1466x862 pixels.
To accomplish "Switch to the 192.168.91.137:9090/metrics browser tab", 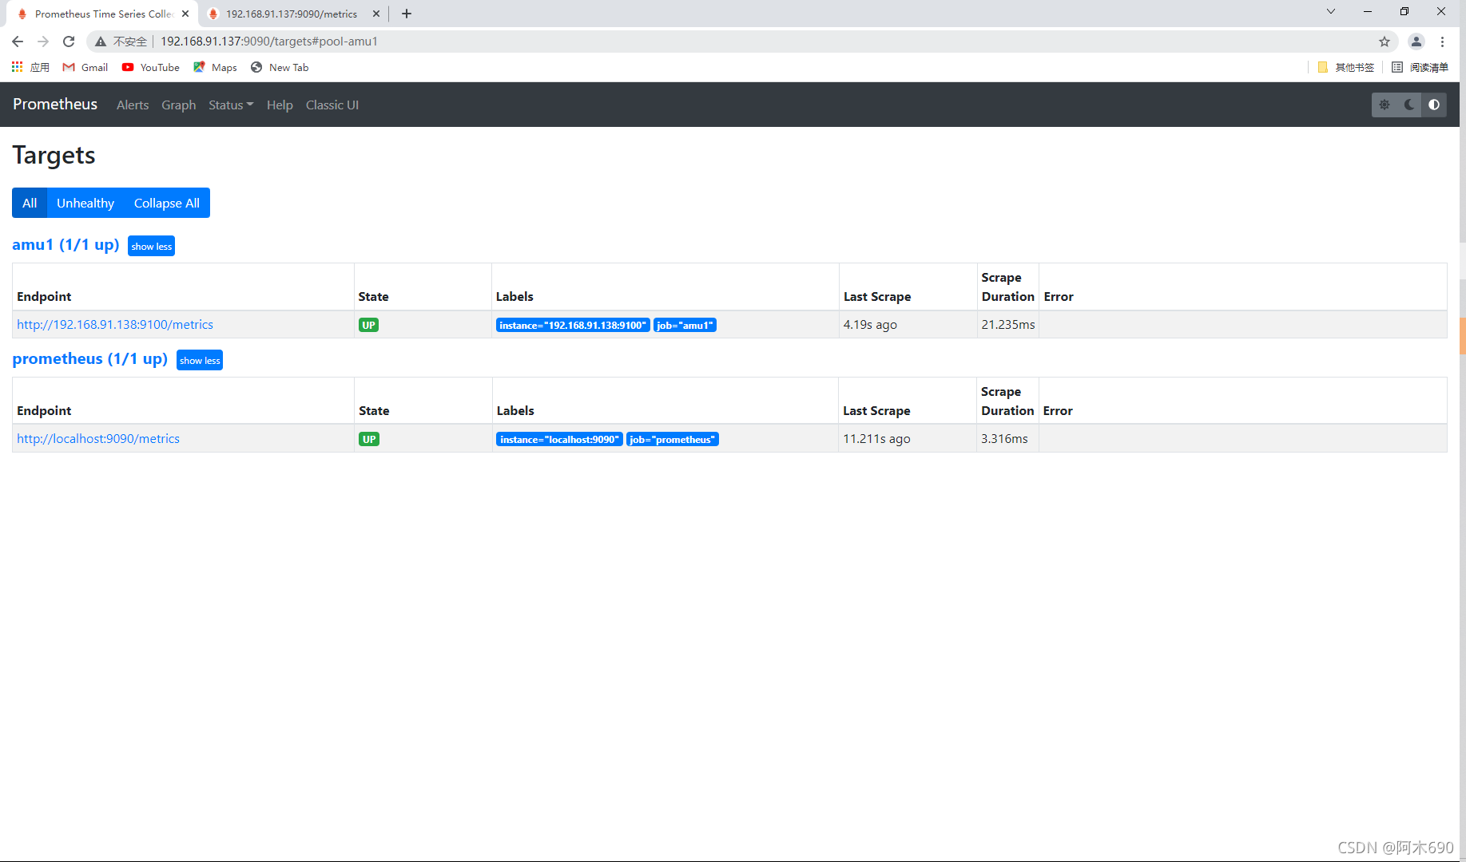I will (292, 14).
